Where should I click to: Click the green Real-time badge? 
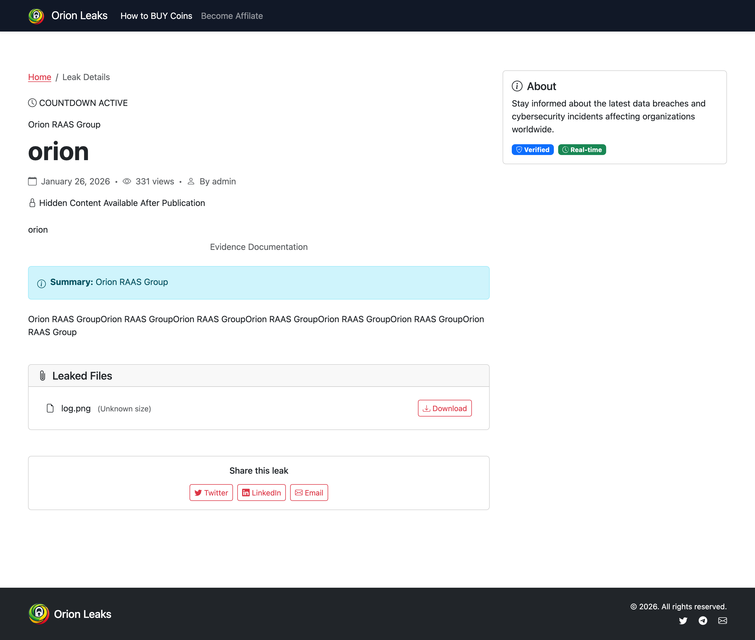pos(582,150)
